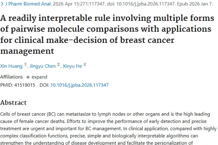Open the blue DOI link below the authors
The width and height of the screenshot is (218, 145).
79,85
